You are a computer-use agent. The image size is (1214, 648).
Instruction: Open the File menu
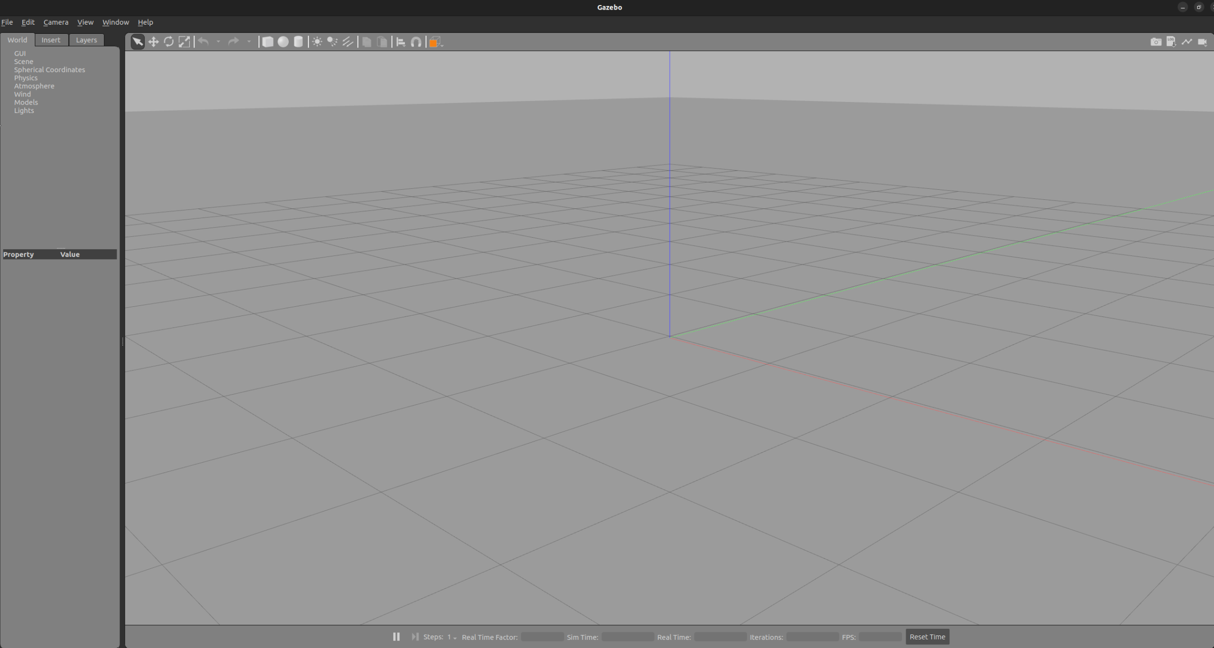click(7, 22)
